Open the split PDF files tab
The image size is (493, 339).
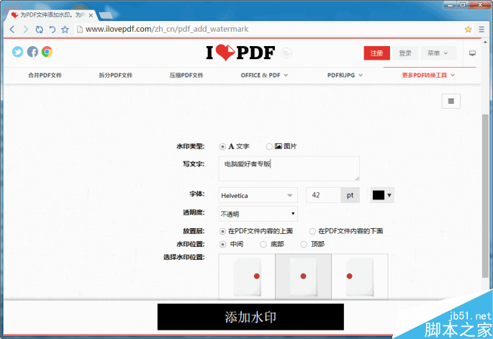pos(116,75)
